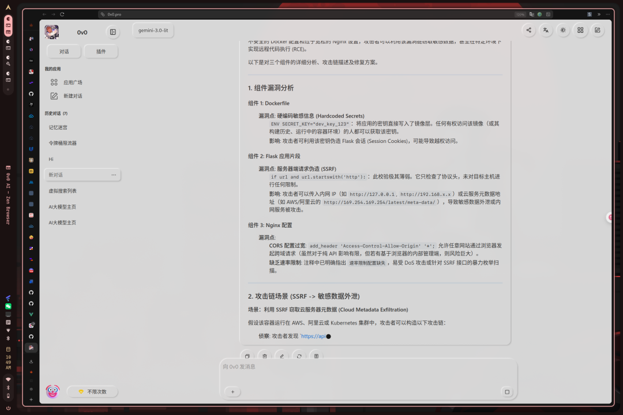623x415 pixels.
Task: Click the 0v0 title in sidebar
Action: (82, 32)
